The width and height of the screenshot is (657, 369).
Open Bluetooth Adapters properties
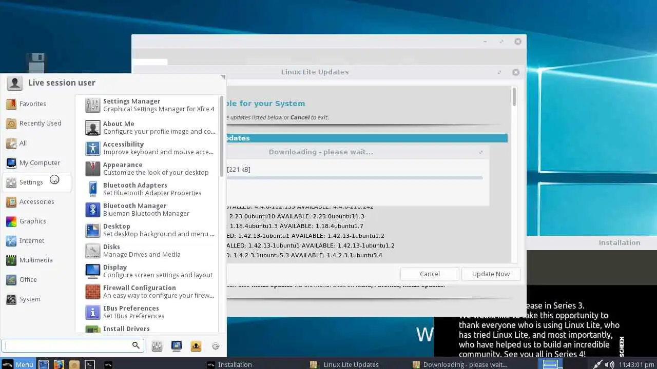[x=150, y=189]
